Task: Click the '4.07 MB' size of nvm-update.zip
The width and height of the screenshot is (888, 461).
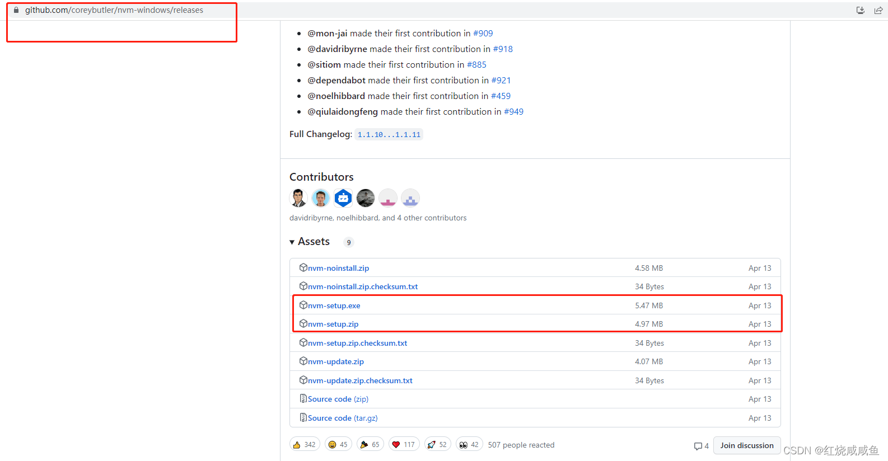Action: 649,361
